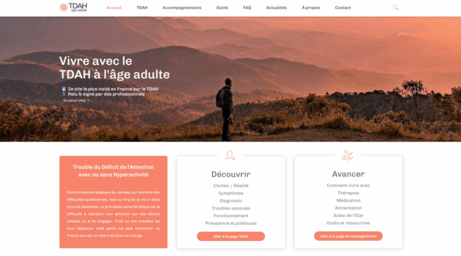Click the ribbon icon beside Relu & signé

64,94
